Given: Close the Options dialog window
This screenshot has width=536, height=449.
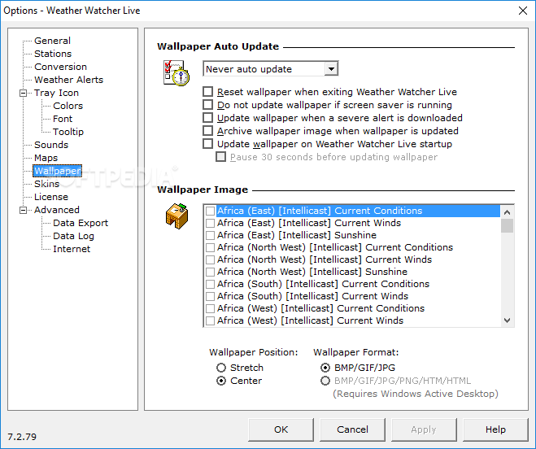Looking at the screenshot, I should pos(523,11).
